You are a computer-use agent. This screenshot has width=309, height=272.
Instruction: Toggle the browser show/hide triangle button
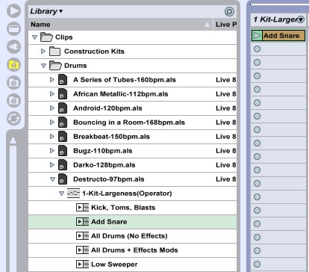[x=13, y=10]
